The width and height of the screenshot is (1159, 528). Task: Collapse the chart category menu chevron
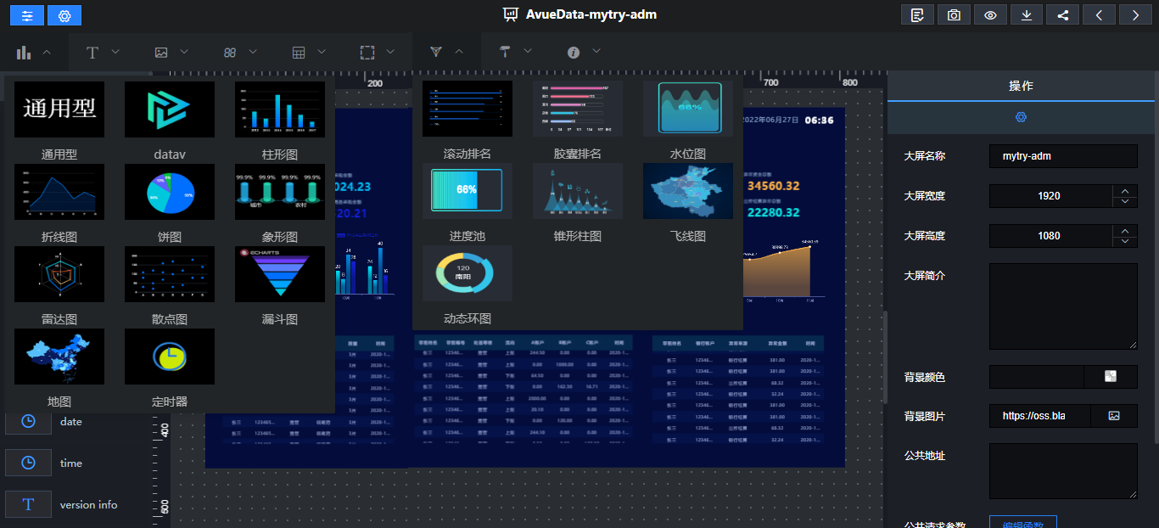[x=47, y=52]
